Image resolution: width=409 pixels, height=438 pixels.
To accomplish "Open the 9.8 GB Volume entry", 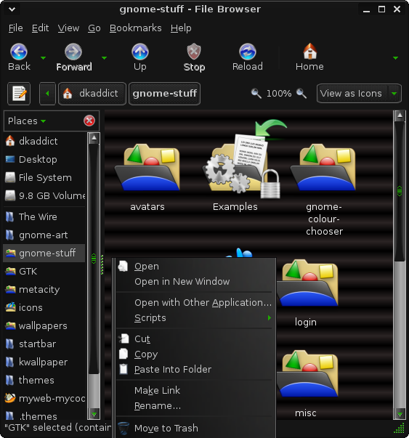I will [45, 196].
